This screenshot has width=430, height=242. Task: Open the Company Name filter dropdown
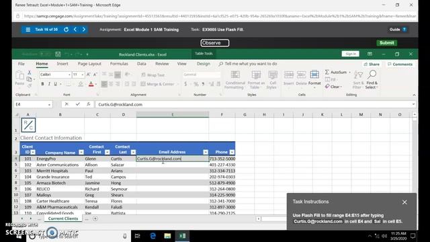[81, 153]
